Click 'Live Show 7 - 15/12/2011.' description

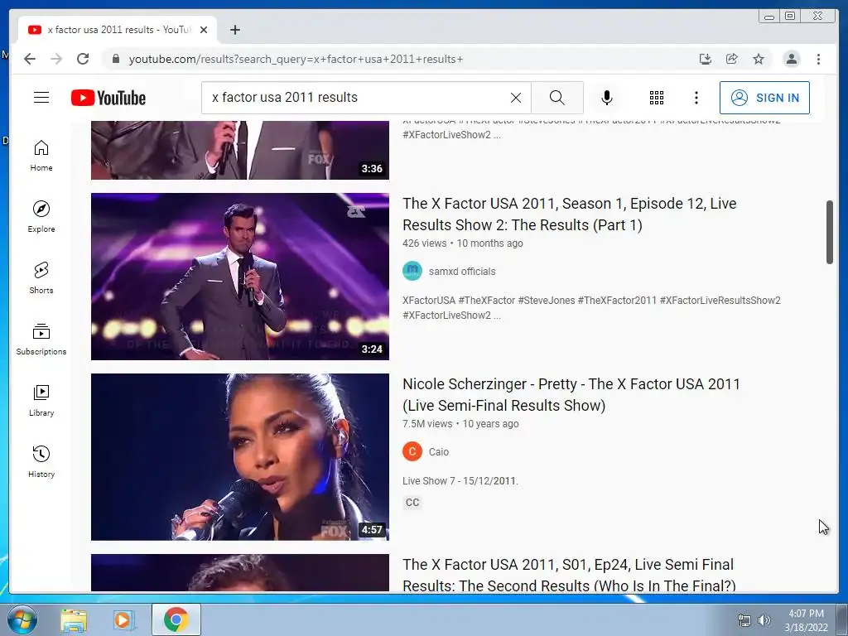point(460,481)
